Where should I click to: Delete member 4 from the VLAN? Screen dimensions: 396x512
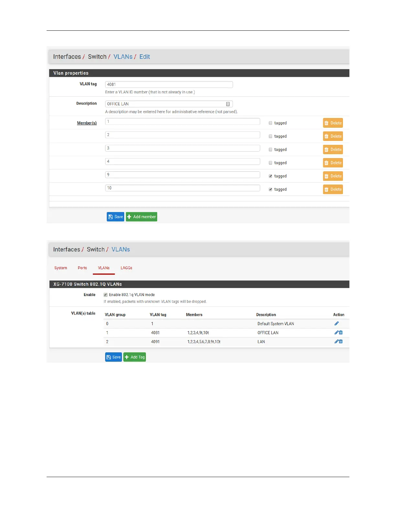[333, 163]
